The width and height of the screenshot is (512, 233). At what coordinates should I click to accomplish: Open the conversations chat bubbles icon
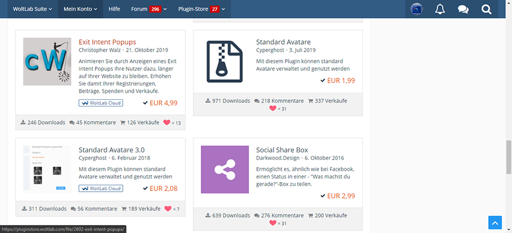point(463,9)
